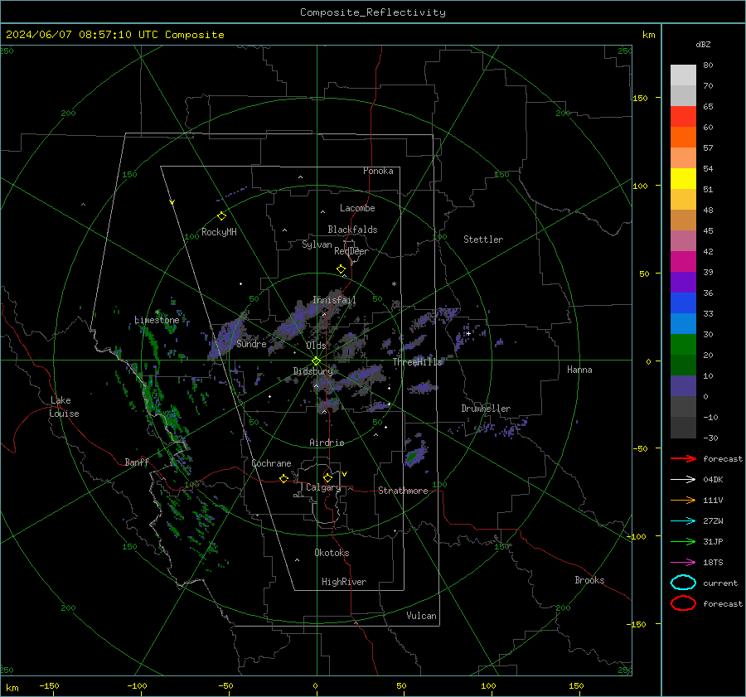Select the Brooks label
This screenshot has height=697, width=746.
589,580
